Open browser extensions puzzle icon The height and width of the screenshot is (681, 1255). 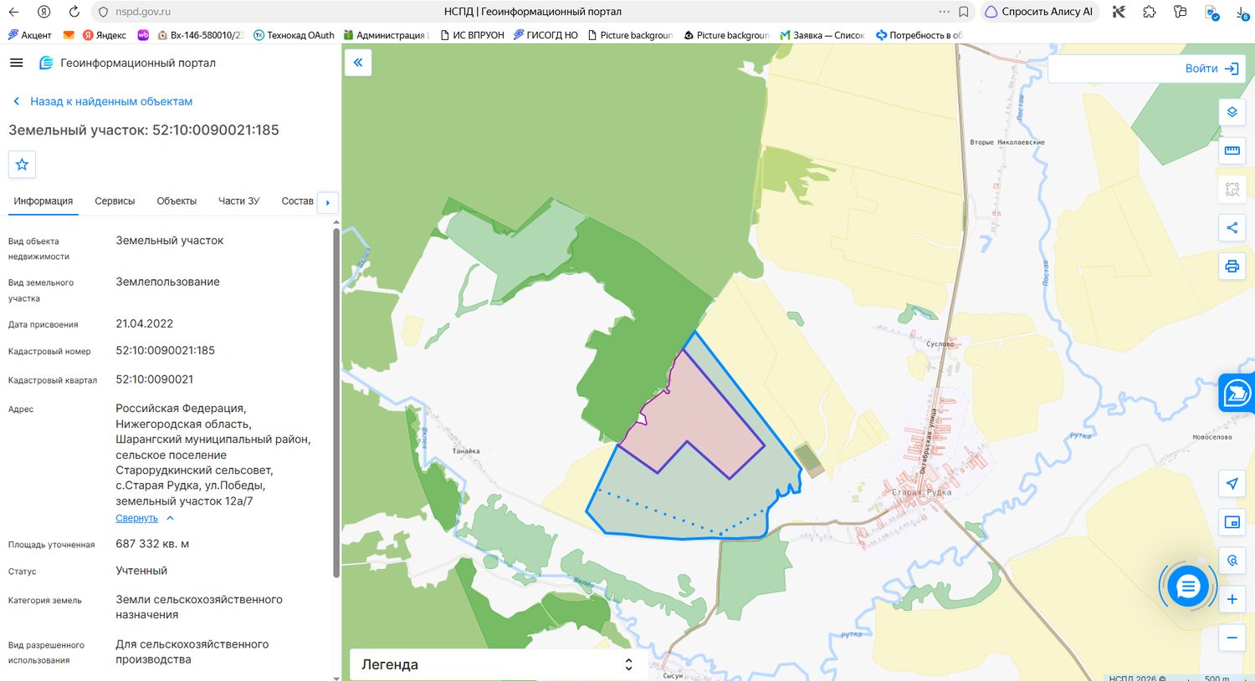[1149, 12]
